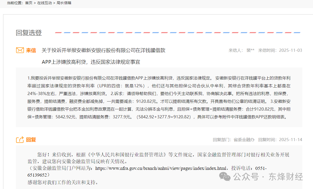Open 在线互动 from the breadcrumb
Viewport: 313px width, 189px height.
(x=44, y=3)
